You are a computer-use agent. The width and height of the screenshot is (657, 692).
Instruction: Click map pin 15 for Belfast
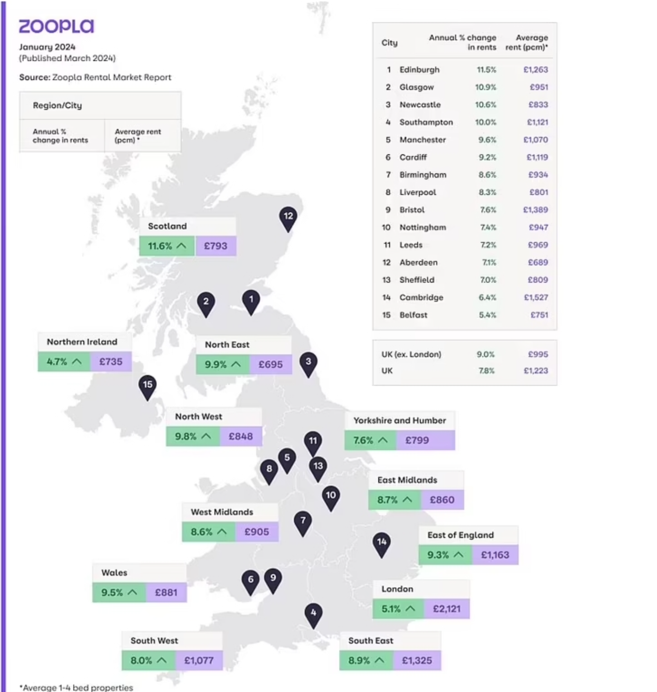[148, 387]
